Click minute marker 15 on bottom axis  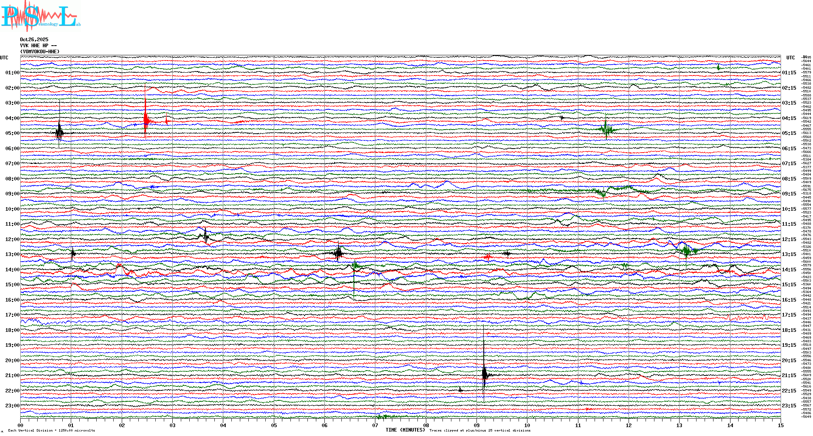tap(781, 425)
